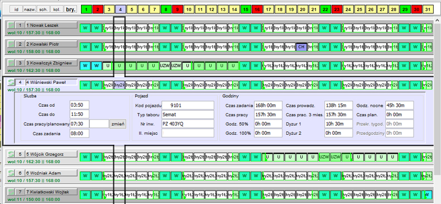This screenshot has height=204, width=441.
Task: Click the Czas do field
Action: (79, 114)
